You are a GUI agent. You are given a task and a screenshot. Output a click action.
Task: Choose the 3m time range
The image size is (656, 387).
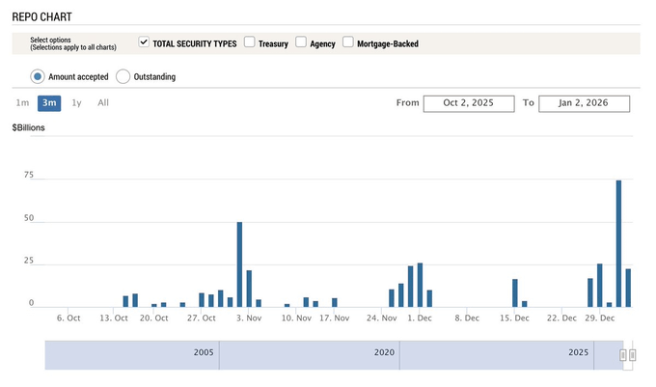click(49, 102)
